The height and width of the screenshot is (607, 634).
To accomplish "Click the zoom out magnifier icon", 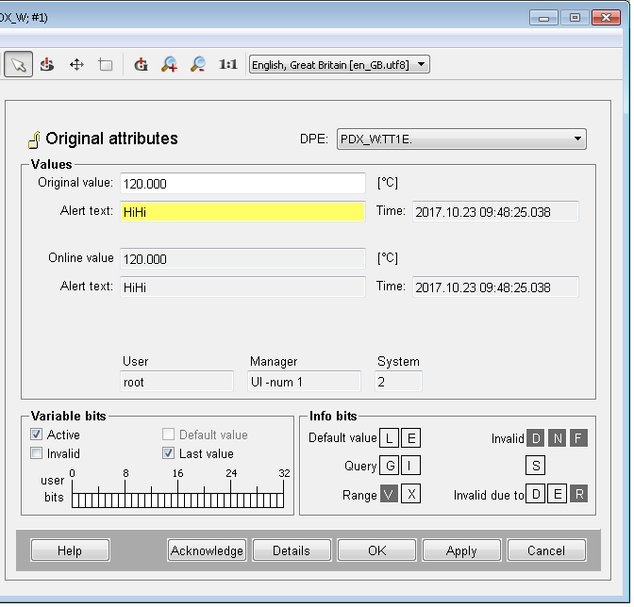I will point(197,64).
